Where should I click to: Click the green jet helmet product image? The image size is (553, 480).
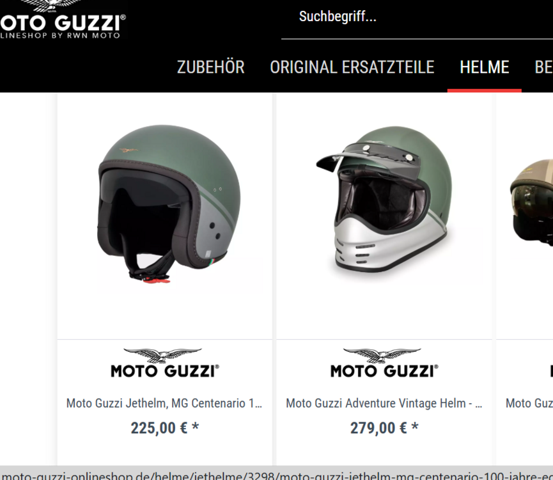(x=169, y=204)
